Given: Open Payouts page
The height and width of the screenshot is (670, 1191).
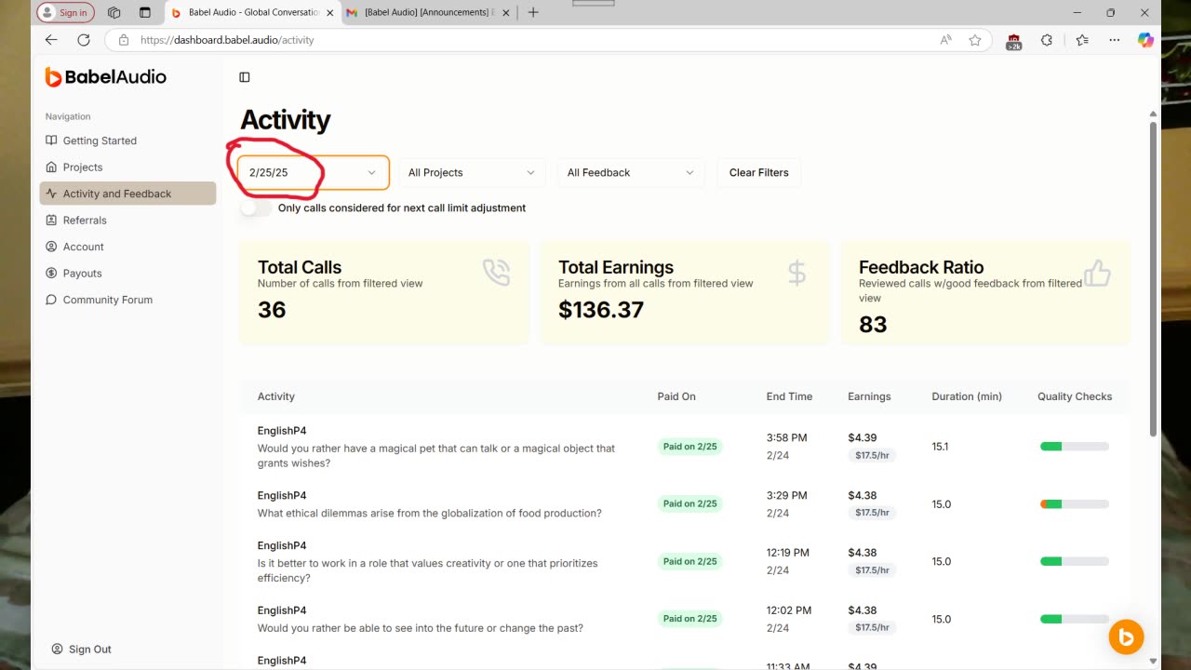Looking at the screenshot, I should (x=82, y=274).
